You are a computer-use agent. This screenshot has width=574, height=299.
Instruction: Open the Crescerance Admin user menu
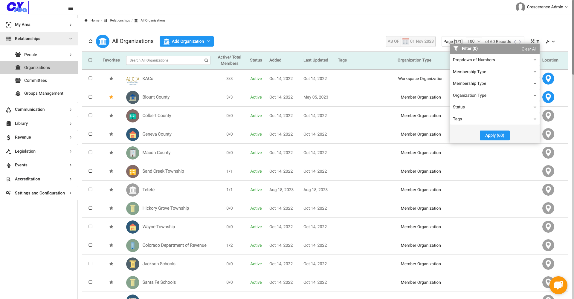tap(542, 7)
